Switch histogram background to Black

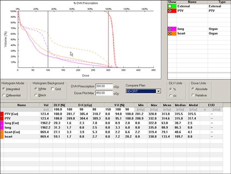36,94
